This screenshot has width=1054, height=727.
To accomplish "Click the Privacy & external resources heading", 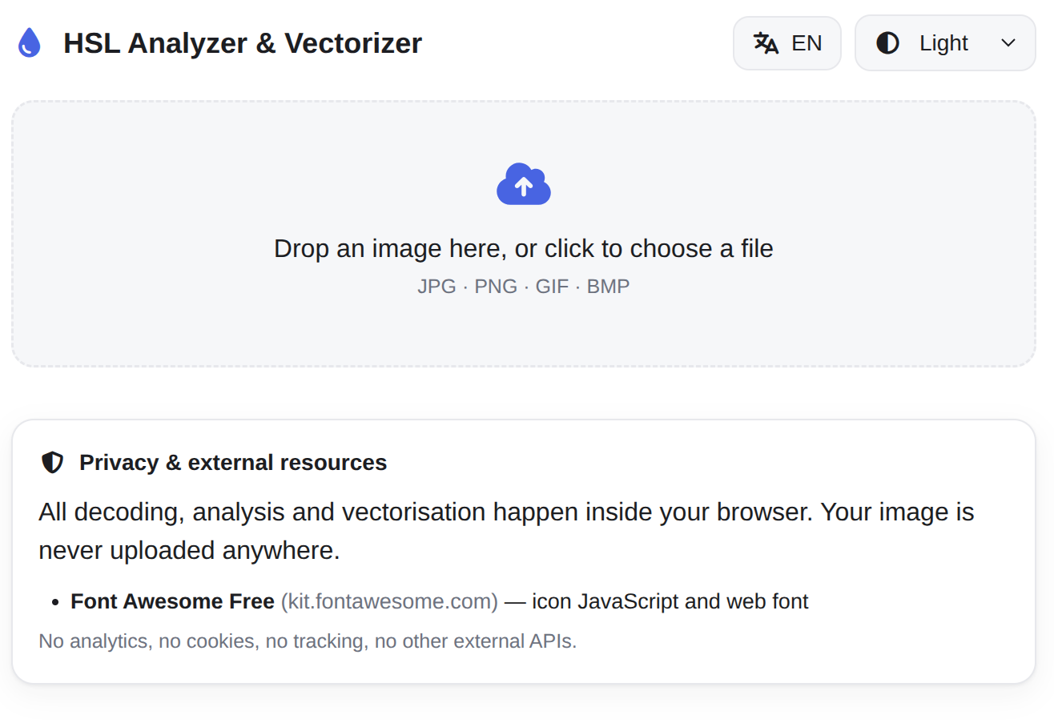I will tap(233, 463).
